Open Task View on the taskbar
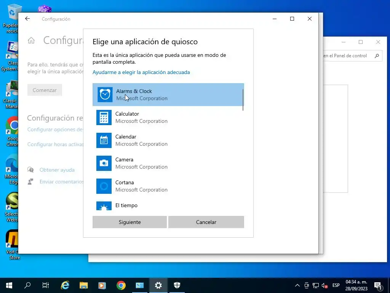 click(x=46, y=285)
